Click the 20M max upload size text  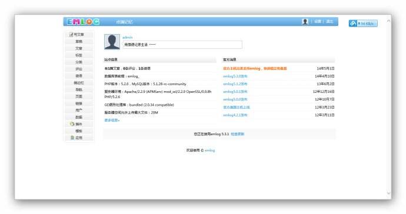(131, 112)
